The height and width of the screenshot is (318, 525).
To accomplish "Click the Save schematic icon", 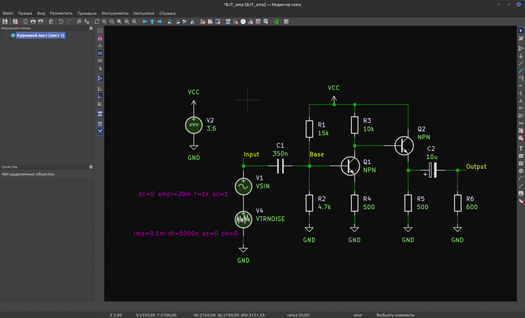I will coord(5,21).
